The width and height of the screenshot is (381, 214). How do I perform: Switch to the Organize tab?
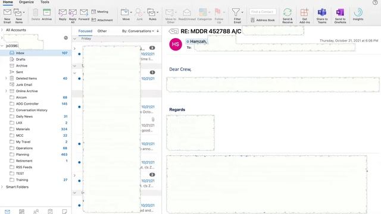[x=26, y=2]
